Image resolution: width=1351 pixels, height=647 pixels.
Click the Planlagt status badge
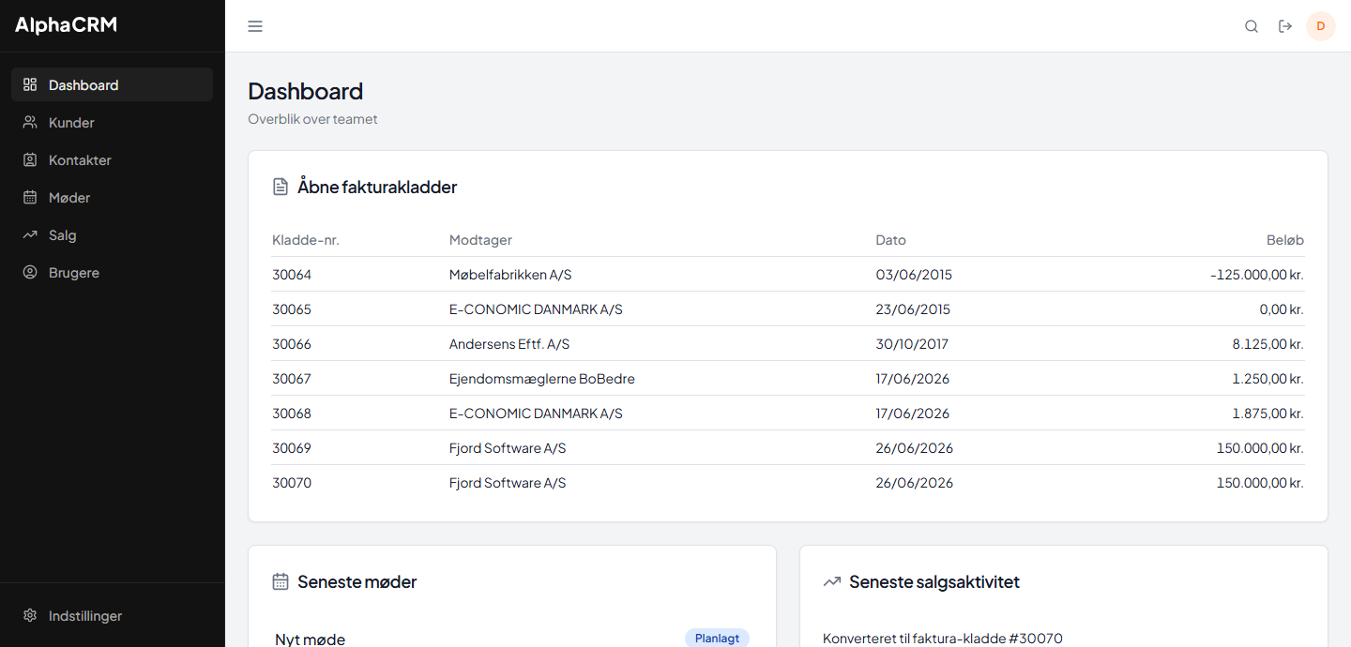pos(718,638)
